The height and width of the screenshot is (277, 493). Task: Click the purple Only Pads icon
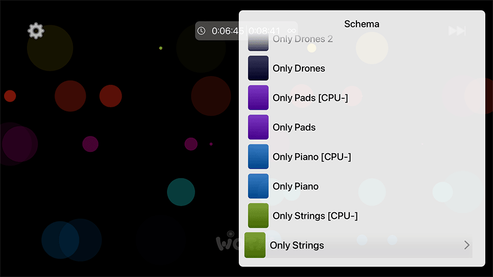click(x=258, y=127)
